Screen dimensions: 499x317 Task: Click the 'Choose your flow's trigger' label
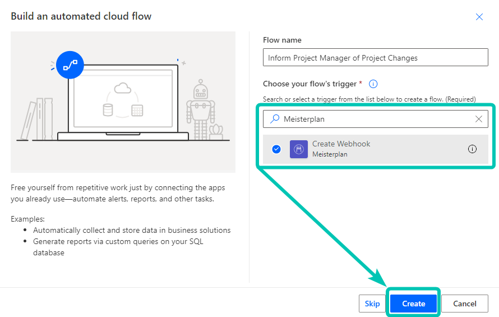(x=309, y=84)
